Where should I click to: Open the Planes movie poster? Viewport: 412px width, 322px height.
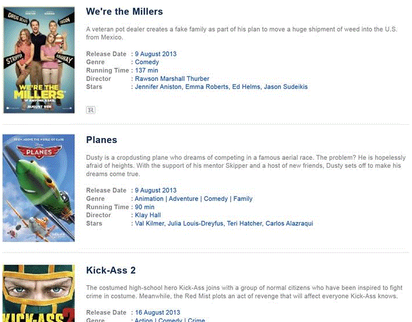pos(39,188)
